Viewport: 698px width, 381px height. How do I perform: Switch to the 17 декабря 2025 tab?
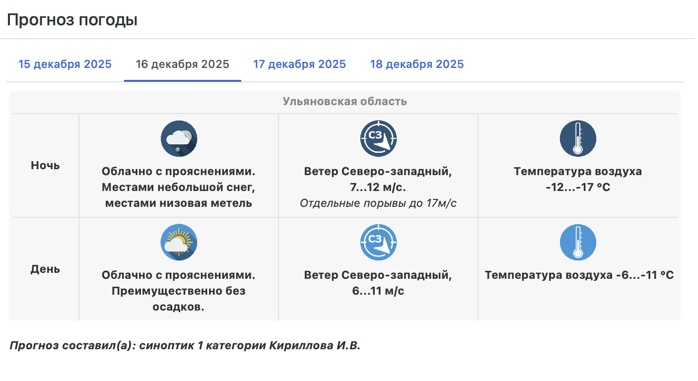299,64
